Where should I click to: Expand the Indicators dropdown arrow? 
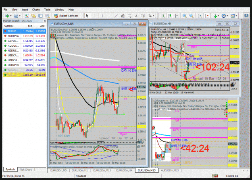coord(219,16)
